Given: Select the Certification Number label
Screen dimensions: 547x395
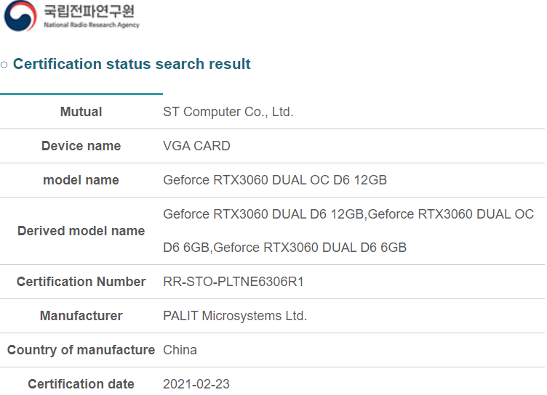Looking at the screenshot, I should 81,282.
